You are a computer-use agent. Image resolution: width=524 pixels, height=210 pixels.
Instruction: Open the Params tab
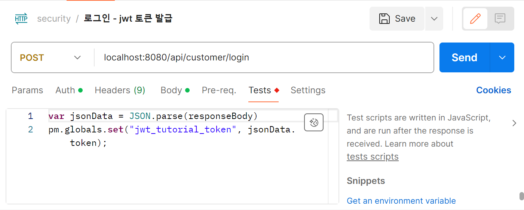27,90
